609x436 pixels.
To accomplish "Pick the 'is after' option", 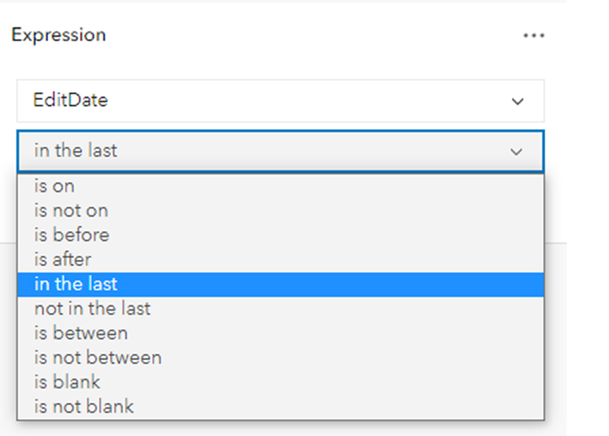I will point(63,259).
